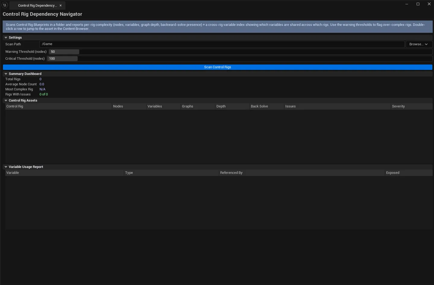434x285 pixels.
Task: Click the Total Rigs 0 value
Action: pyautogui.click(x=40, y=79)
